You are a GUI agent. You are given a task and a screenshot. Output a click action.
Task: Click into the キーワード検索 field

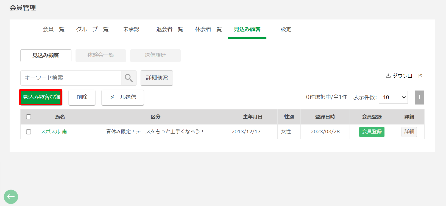click(71, 78)
